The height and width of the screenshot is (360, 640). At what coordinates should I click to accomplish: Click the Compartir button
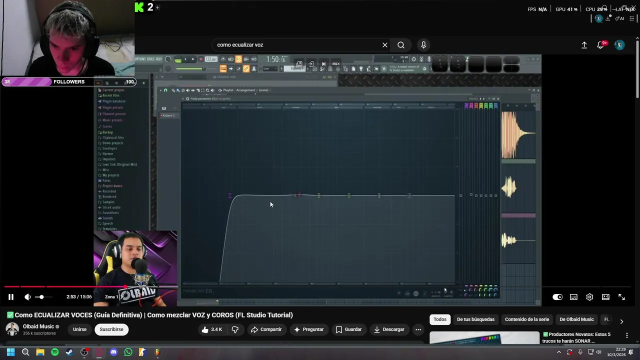pyautogui.click(x=266, y=329)
